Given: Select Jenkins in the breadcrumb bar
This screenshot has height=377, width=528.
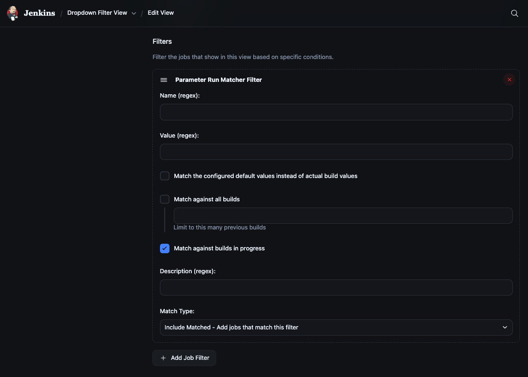Looking at the screenshot, I should 39,13.
